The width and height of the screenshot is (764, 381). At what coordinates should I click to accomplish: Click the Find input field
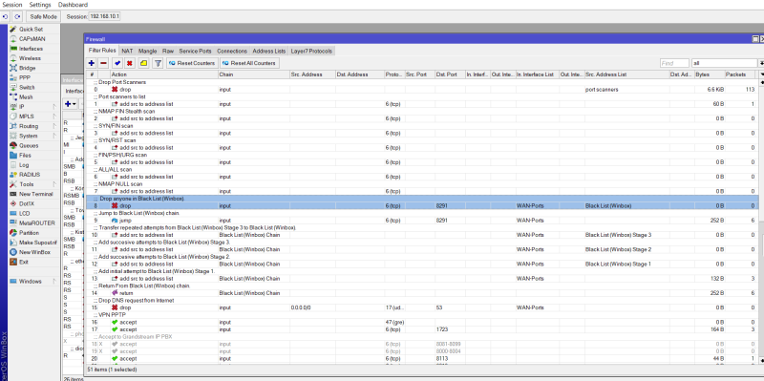coord(674,63)
